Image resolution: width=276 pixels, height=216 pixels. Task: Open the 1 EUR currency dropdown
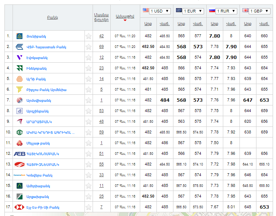pyautogui.click(x=193, y=11)
